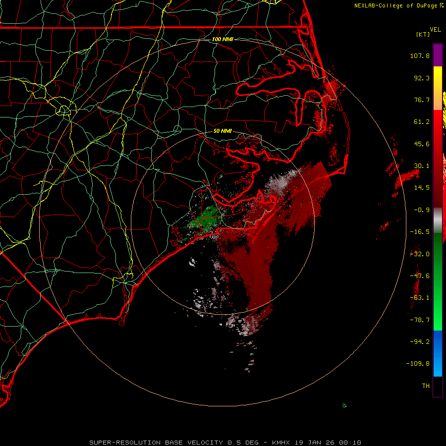Click the green inbound velocity patch near radar
446x446 pixels.
pos(206,219)
